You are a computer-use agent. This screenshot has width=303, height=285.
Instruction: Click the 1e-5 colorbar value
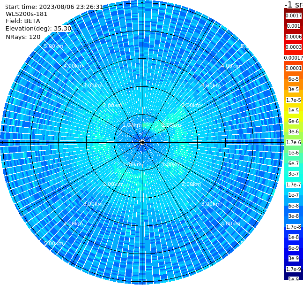pyautogui.click(x=294, y=110)
